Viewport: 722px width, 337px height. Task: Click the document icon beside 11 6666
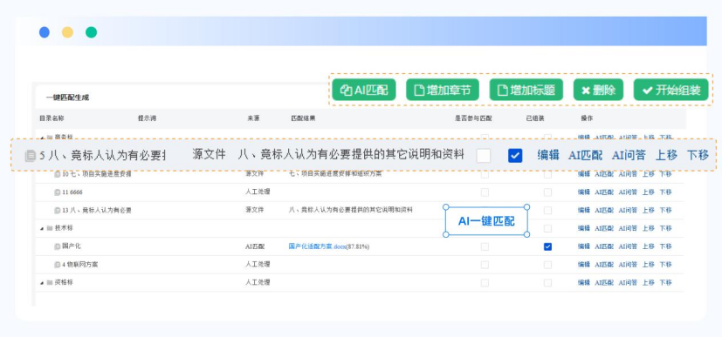[x=58, y=192]
